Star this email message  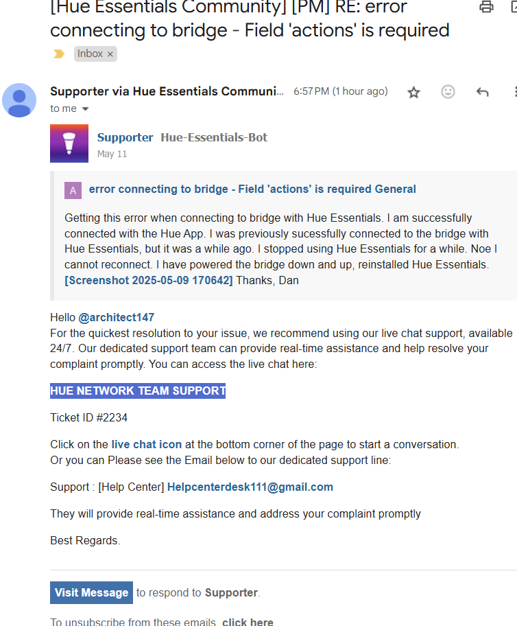point(413,92)
